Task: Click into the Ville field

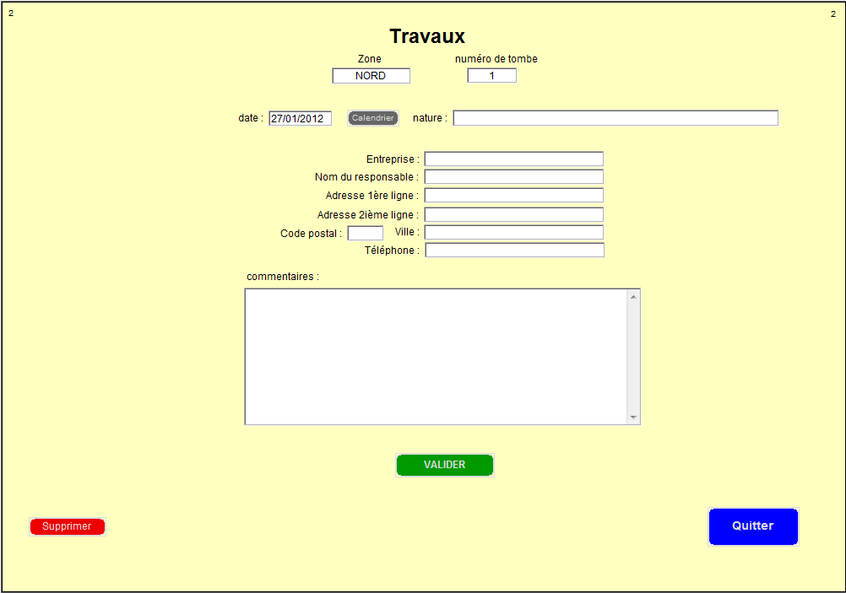Action: pyautogui.click(x=513, y=232)
